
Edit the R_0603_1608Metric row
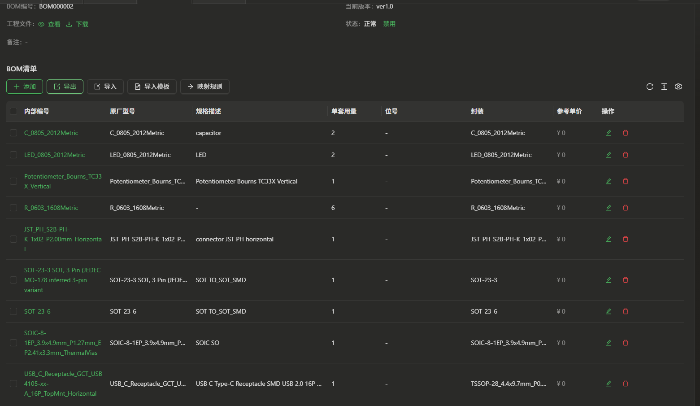click(x=609, y=208)
